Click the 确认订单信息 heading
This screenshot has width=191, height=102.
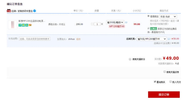click(x=15, y=4)
